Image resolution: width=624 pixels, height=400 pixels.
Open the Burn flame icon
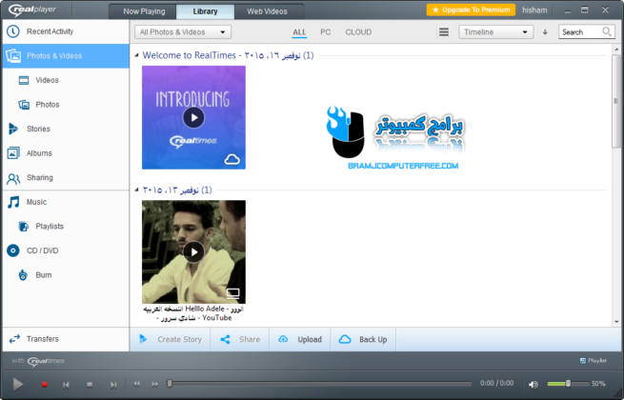24,275
